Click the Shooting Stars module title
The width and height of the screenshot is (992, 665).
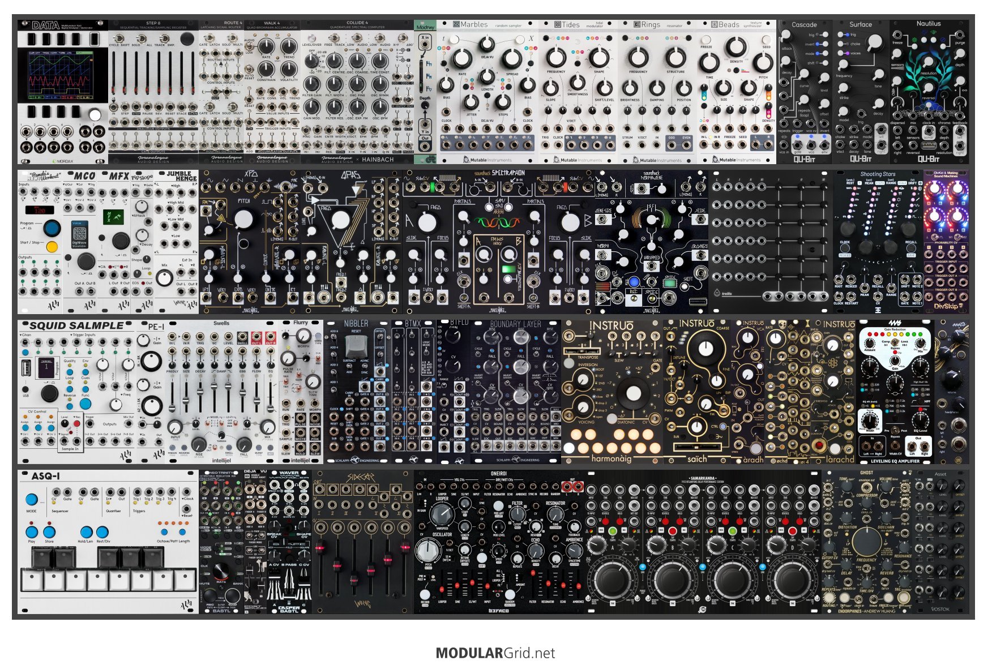[x=878, y=174]
